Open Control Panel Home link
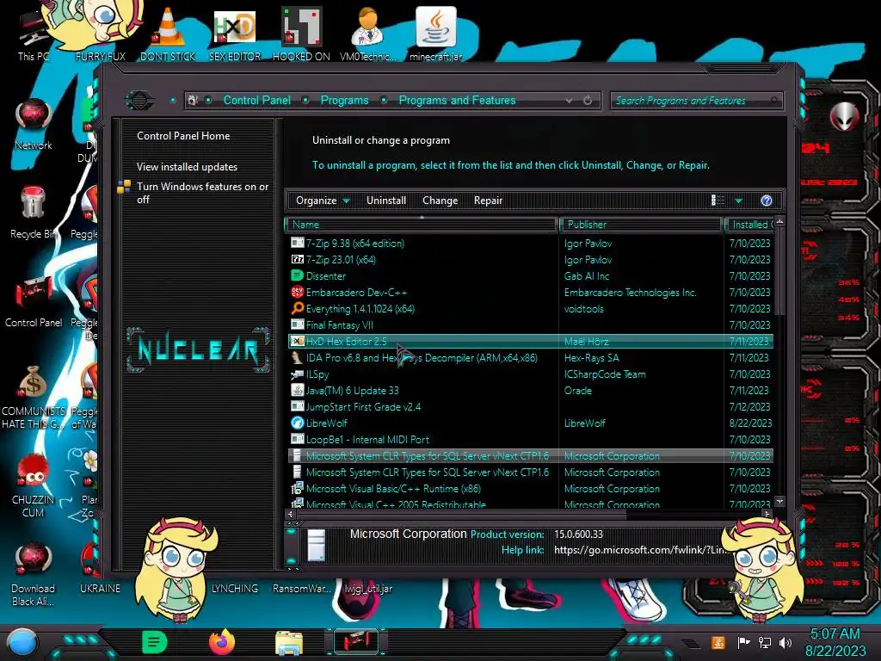The image size is (881, 661). (x=183, y=136)
